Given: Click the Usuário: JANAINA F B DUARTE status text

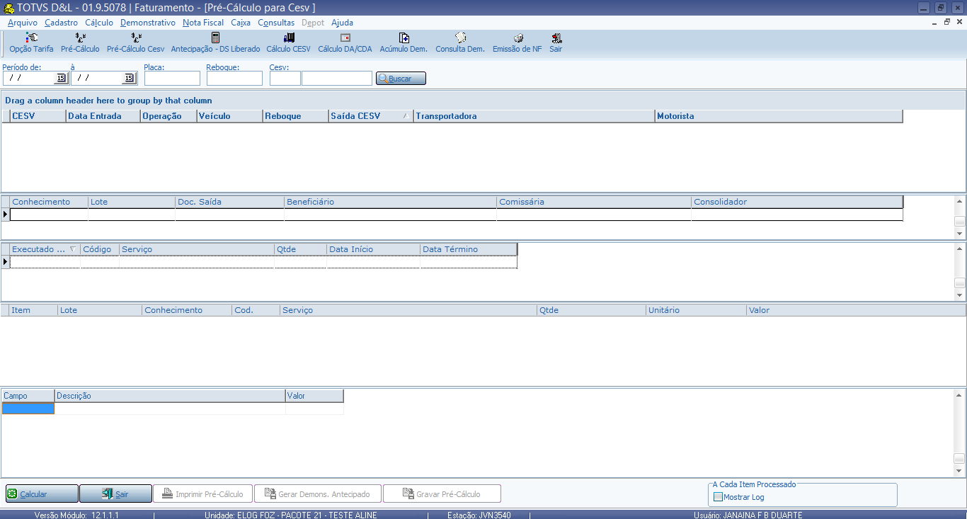Looking at the screenshot, I should tap(748, 515).
